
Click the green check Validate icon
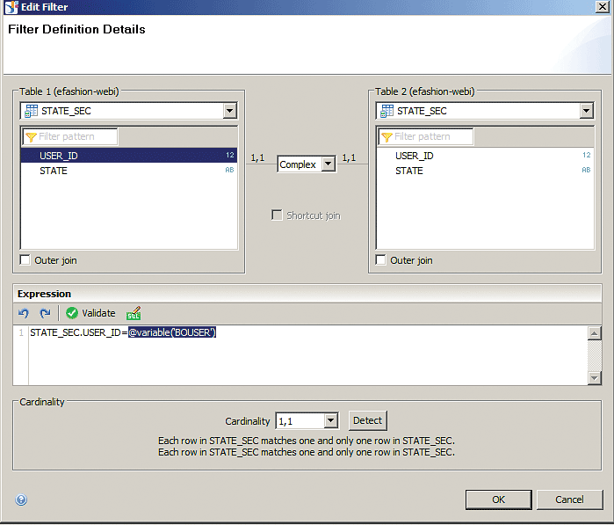coord(72,313)
